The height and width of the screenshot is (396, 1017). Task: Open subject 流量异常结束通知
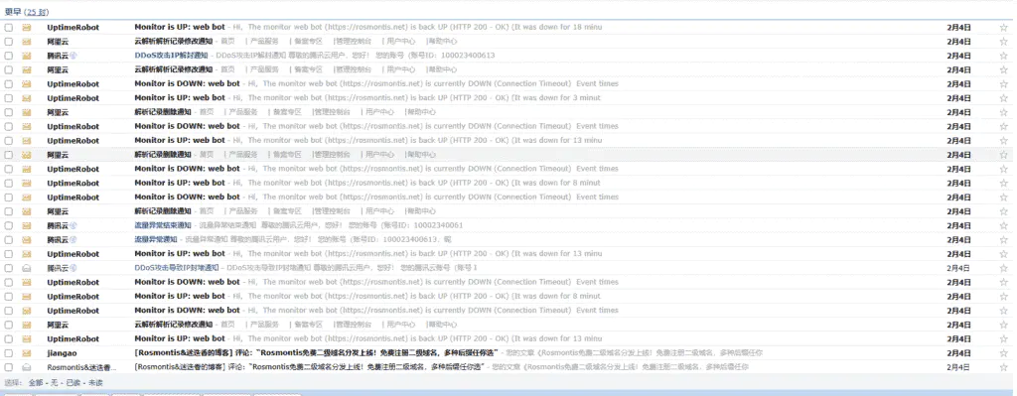pos(163,225)
